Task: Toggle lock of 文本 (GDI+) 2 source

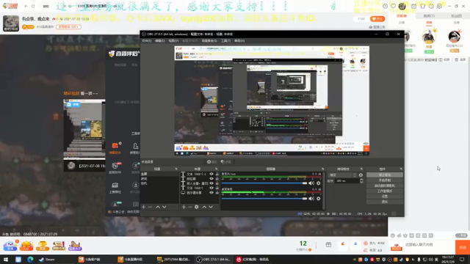Action: [x=217, y=174]
